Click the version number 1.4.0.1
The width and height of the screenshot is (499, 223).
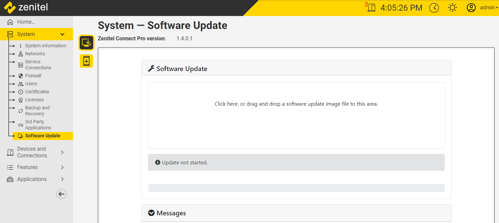pyautogui.click(x=185, y=39)
